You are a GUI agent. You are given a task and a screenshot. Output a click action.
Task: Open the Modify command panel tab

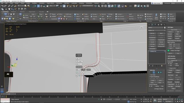click(x=152, y=25)
